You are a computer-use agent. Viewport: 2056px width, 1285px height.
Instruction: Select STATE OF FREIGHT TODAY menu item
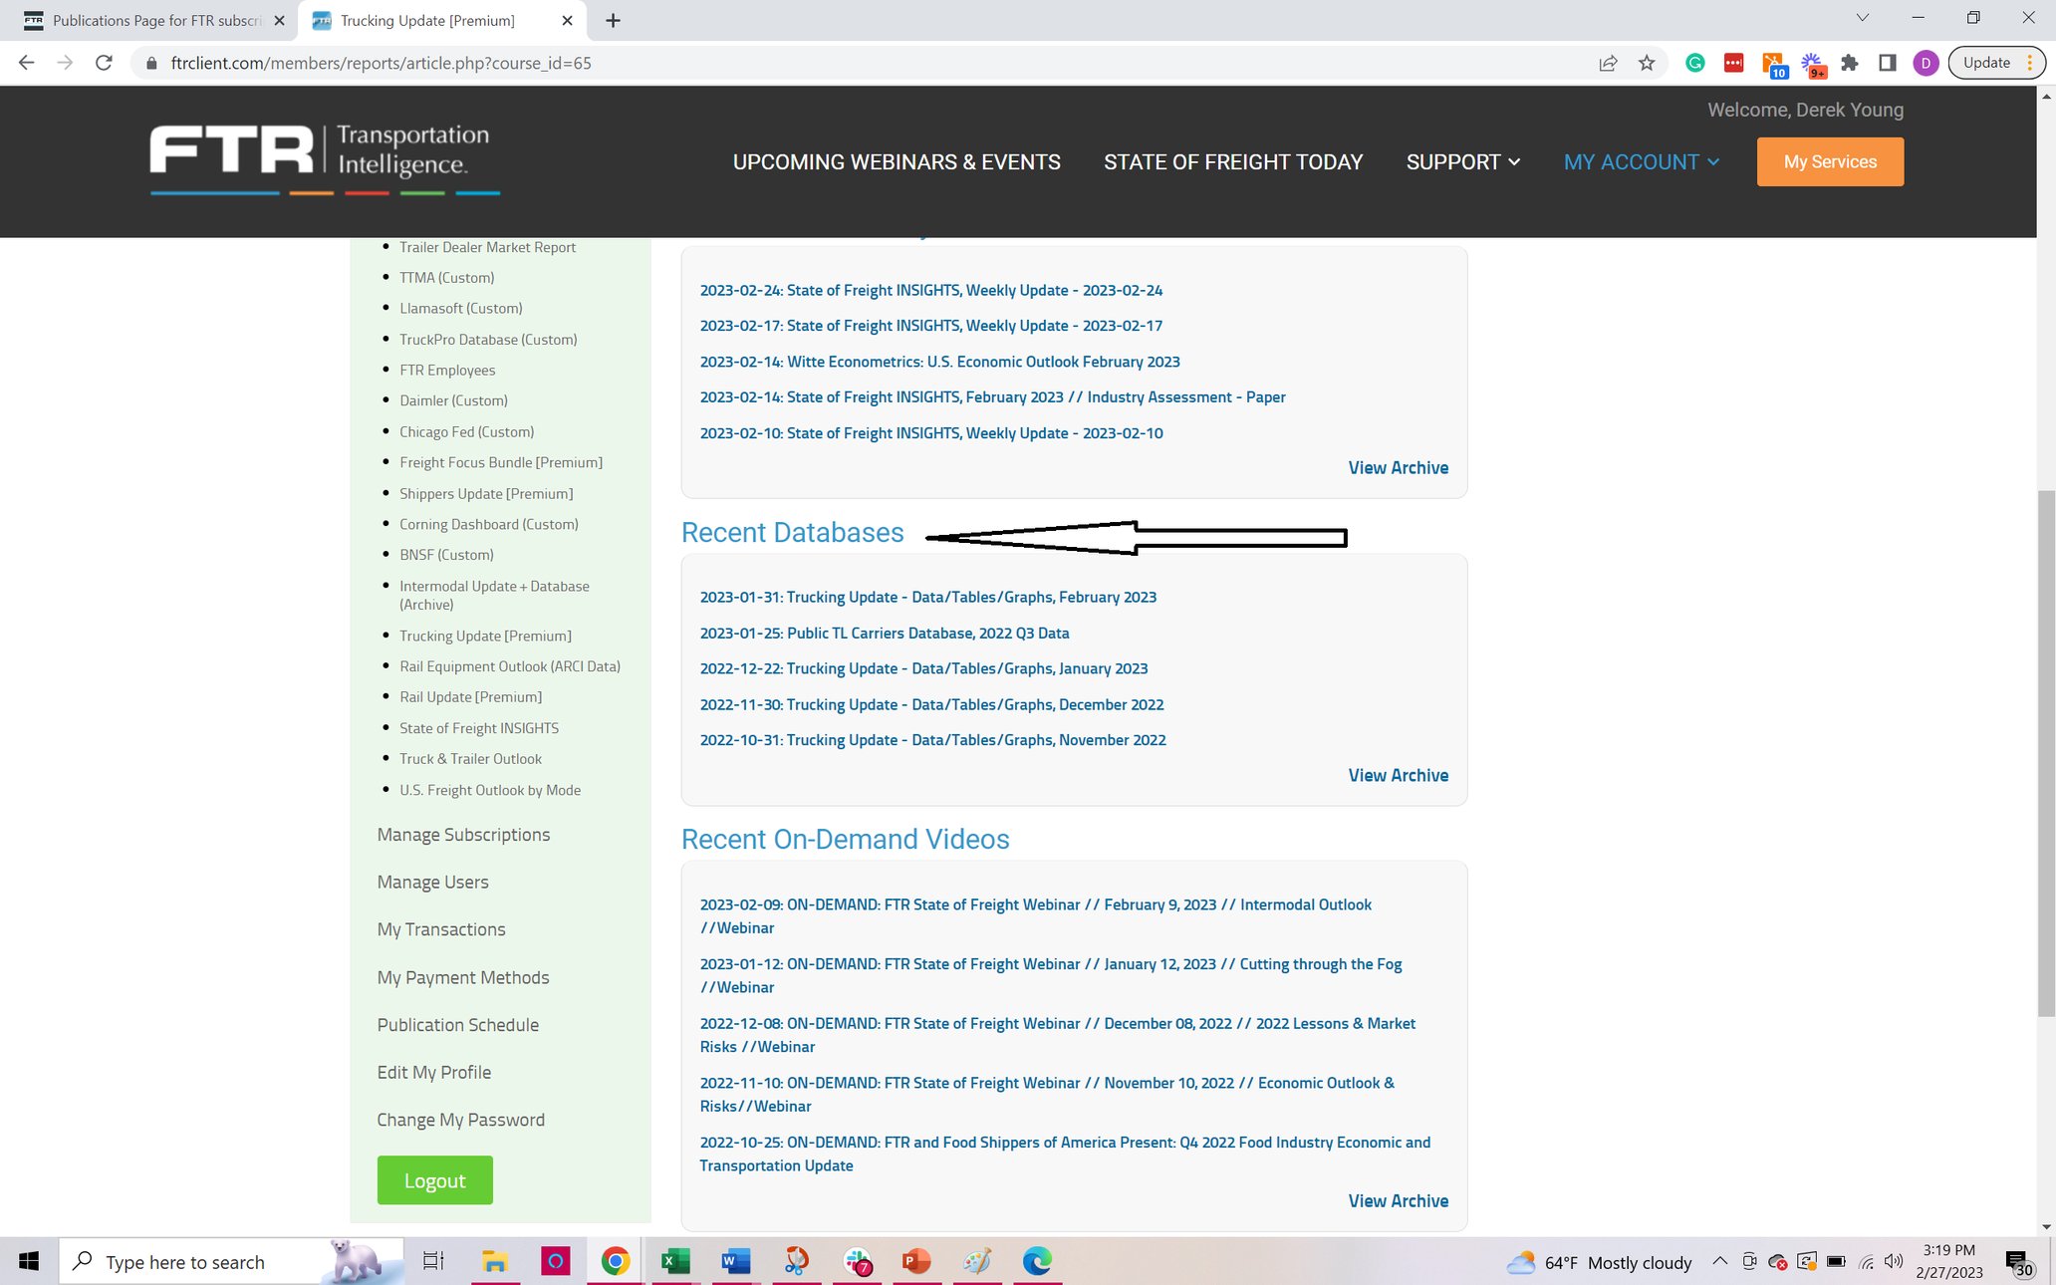tap(1233, 161)
